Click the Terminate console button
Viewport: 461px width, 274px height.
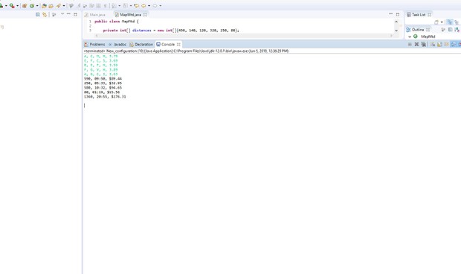pos(410,44)
